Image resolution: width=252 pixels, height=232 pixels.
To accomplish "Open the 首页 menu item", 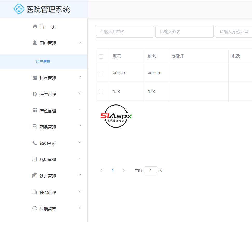I will (48, 27).
